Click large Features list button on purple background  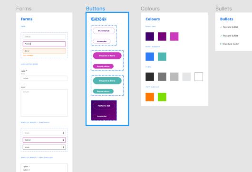(104, 106)
